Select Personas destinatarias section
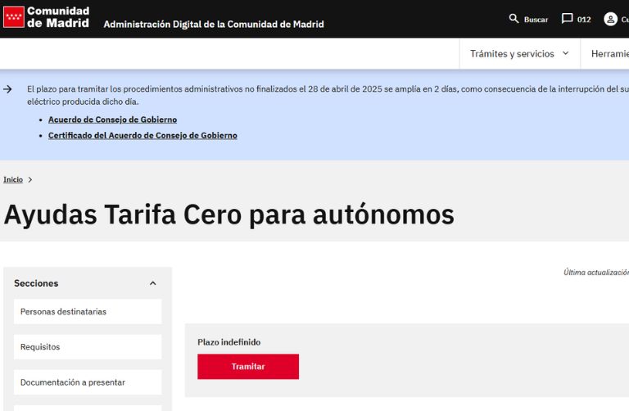629x411 pixels. 88,312
